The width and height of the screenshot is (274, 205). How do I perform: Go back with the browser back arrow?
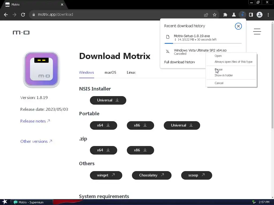point(6,15)
